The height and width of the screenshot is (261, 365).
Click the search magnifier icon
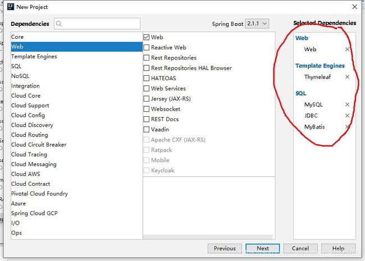59,24
